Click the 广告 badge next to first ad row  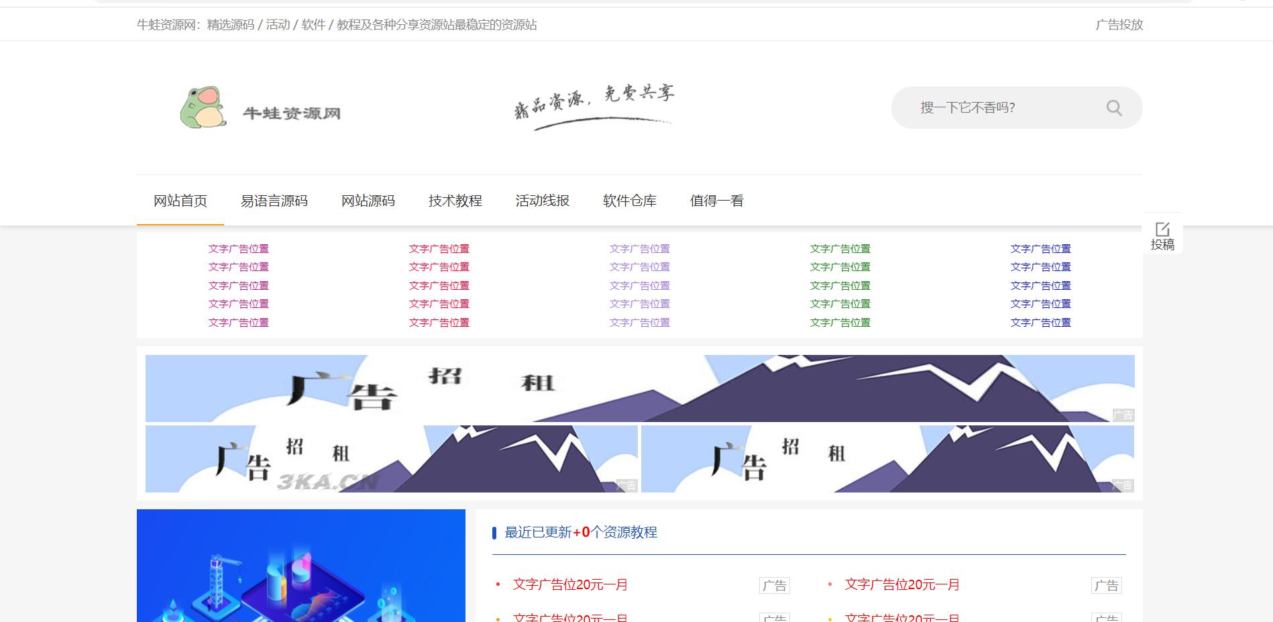tap(776, 585)
